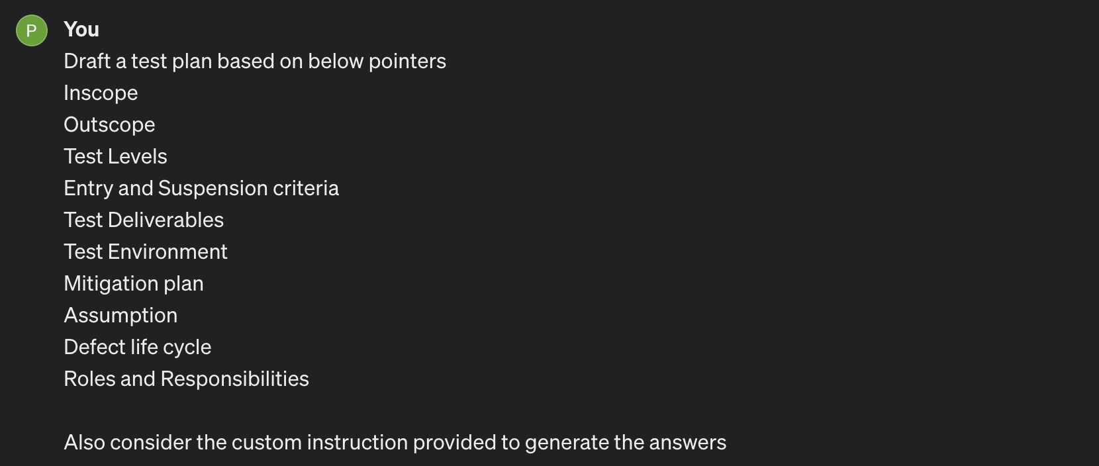The image size is (1099, 466).
Task: Click the 'Inscope' text line
Action: 101,93
